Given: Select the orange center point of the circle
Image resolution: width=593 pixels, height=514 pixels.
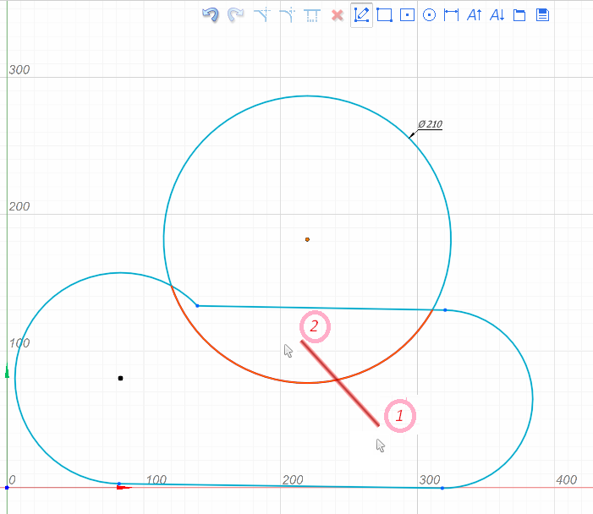Looking at the screenshot, I should (307, 239).
